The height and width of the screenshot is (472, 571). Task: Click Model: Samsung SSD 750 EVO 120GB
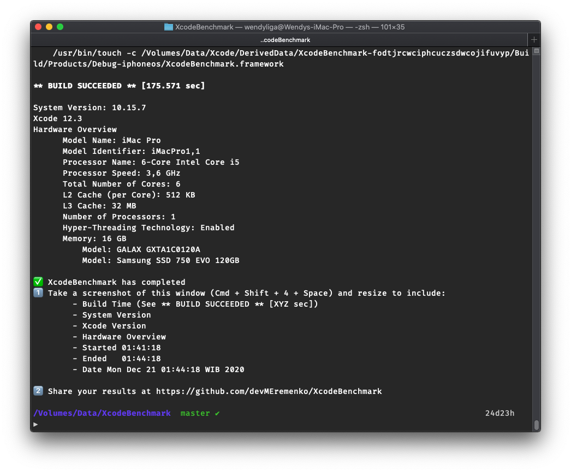pyautogui.click(x=160, y=261)
